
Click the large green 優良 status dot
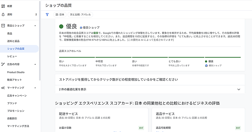tap(61, 27)
